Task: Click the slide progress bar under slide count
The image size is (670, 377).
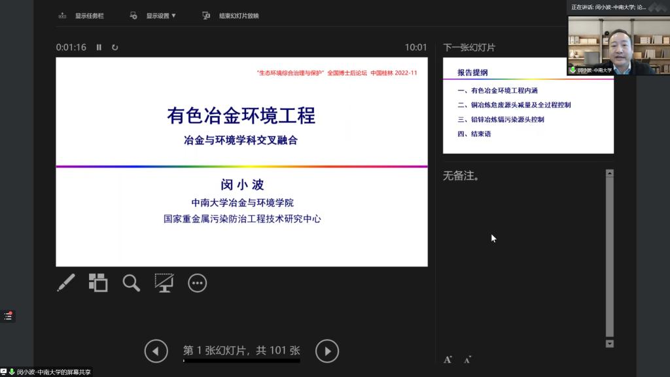Action: coord(241,361)
